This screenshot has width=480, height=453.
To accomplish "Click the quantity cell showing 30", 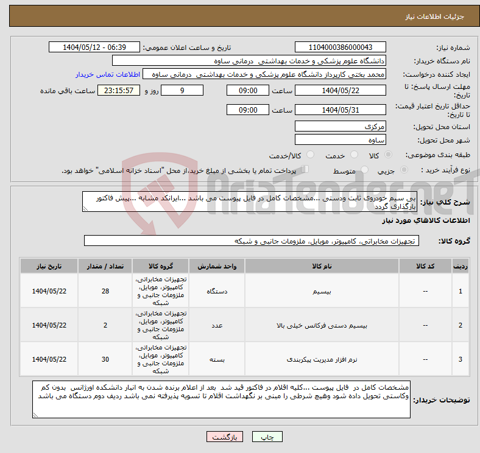I will [x=105, y=359].
